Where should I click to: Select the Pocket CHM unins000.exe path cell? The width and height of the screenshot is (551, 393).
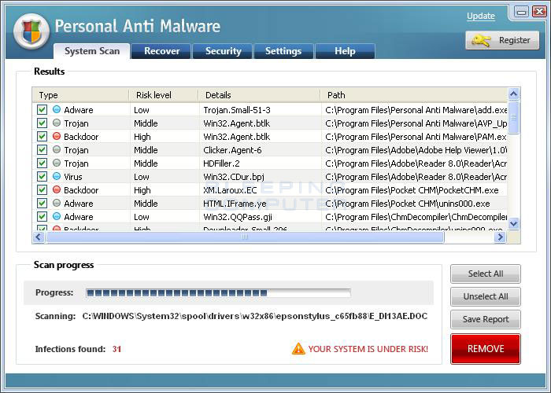coord(414,203)
